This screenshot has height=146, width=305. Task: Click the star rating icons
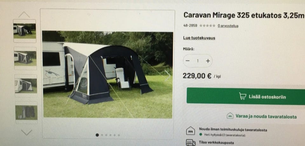(x=207, y=25)
